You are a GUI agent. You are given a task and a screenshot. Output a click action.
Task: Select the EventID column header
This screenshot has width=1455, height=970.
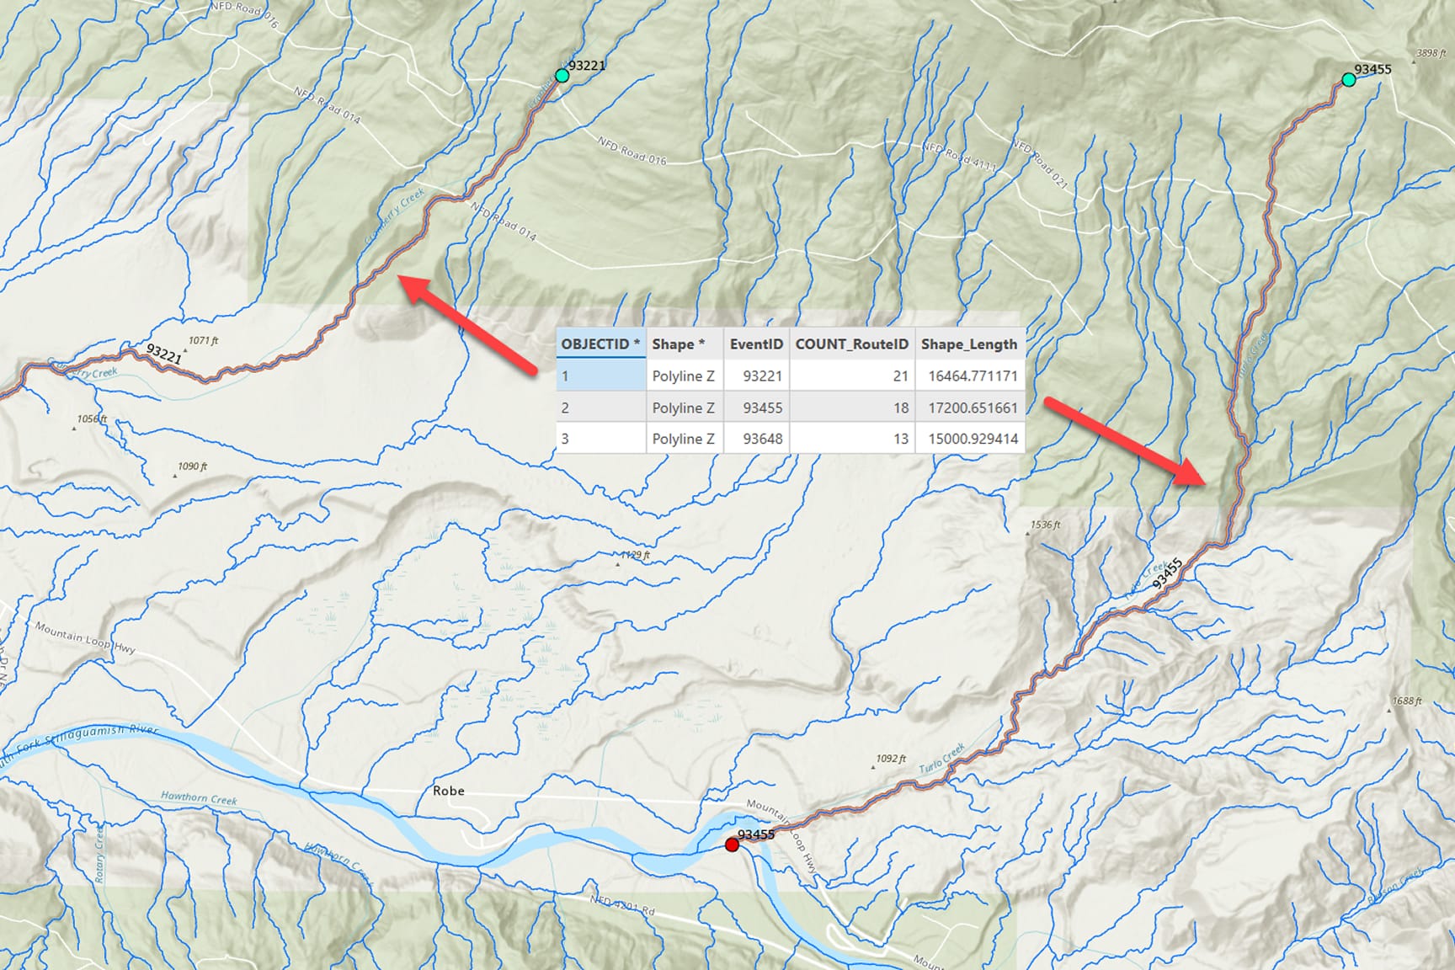(x=756, y=344)
